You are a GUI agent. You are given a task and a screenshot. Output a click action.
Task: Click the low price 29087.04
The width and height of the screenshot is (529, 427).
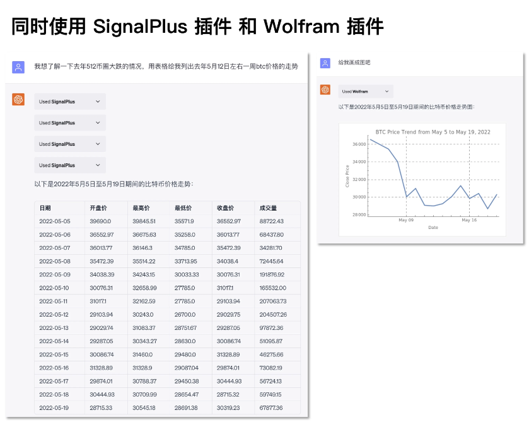pos(187,368)
